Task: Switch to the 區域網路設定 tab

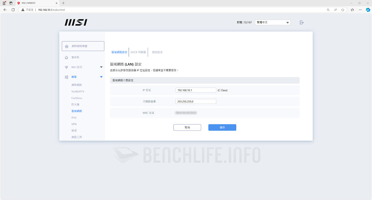Action: click(x=119, y=52)
